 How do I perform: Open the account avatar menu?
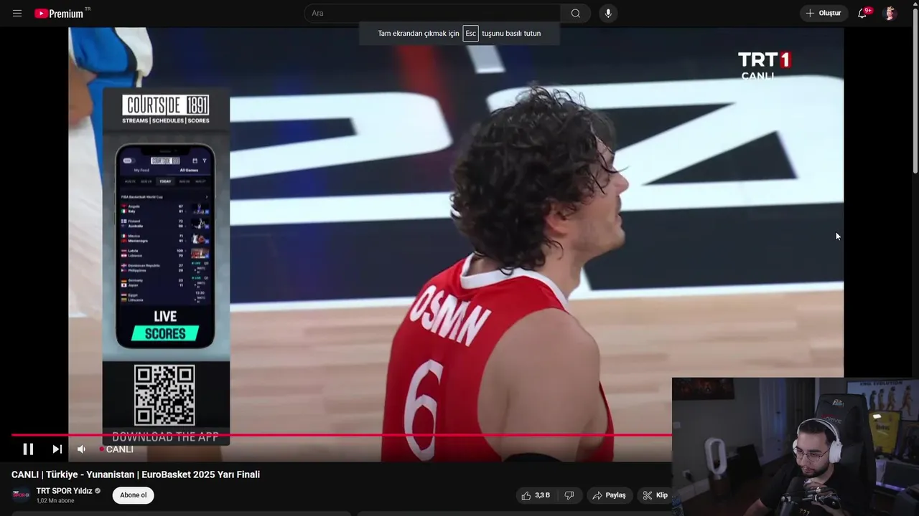(x=890, y=14)
